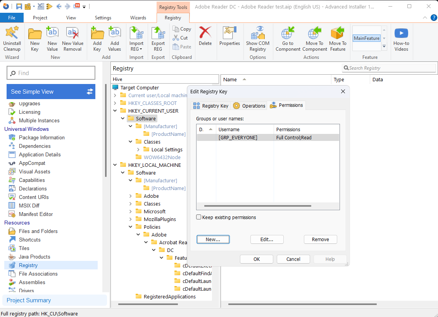438x317 pixels.
Task: Open the Import REG tool
Action: pos(136,39)
